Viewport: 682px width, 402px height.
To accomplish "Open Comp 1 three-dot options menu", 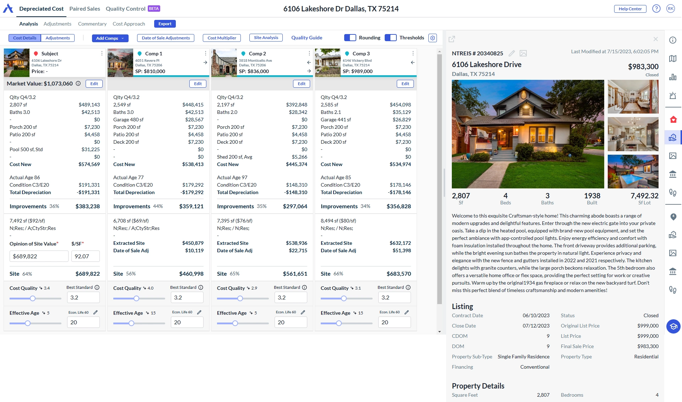I will [205, 53].
